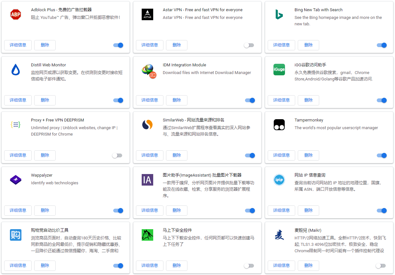Image resolution: width=395 pixels, height=275 pixels.
Task: Disable the SimilarWeb extension toggle
Action: [x=250, y=155]
